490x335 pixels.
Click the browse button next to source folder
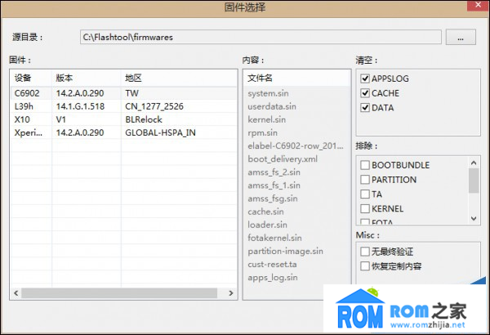[x=461, y=37]
